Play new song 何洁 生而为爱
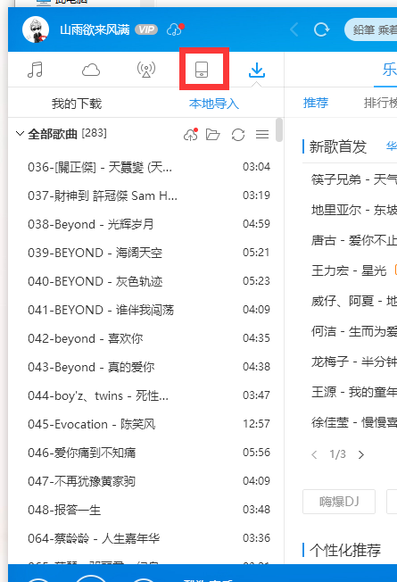Viewport: 397px width, 582px height. click(x=354, y=331)
